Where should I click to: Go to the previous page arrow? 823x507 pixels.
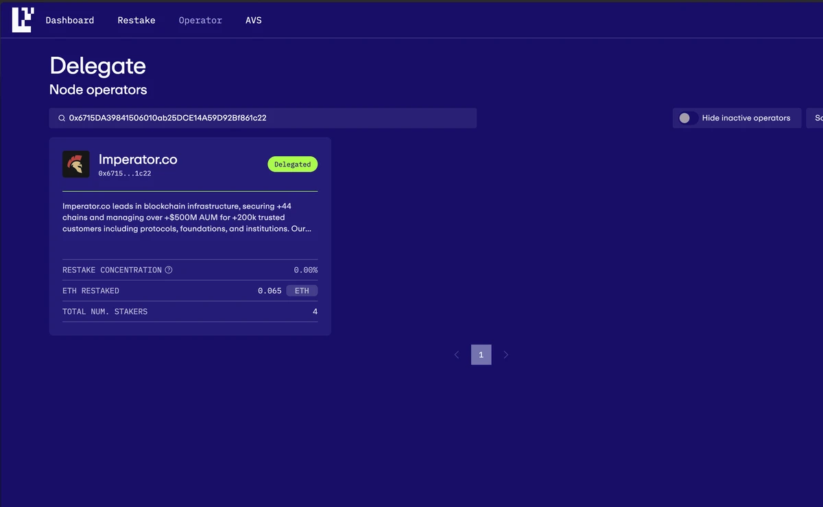(457, 355)
